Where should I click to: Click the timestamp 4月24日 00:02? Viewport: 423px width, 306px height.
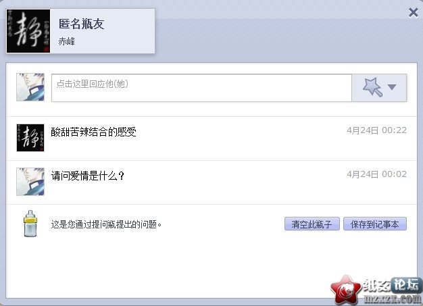376,174
